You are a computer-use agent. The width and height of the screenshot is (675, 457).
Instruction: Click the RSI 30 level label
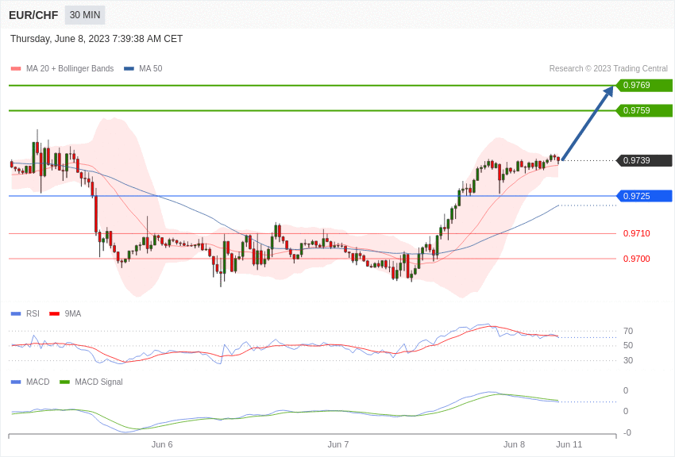(628, 360)
